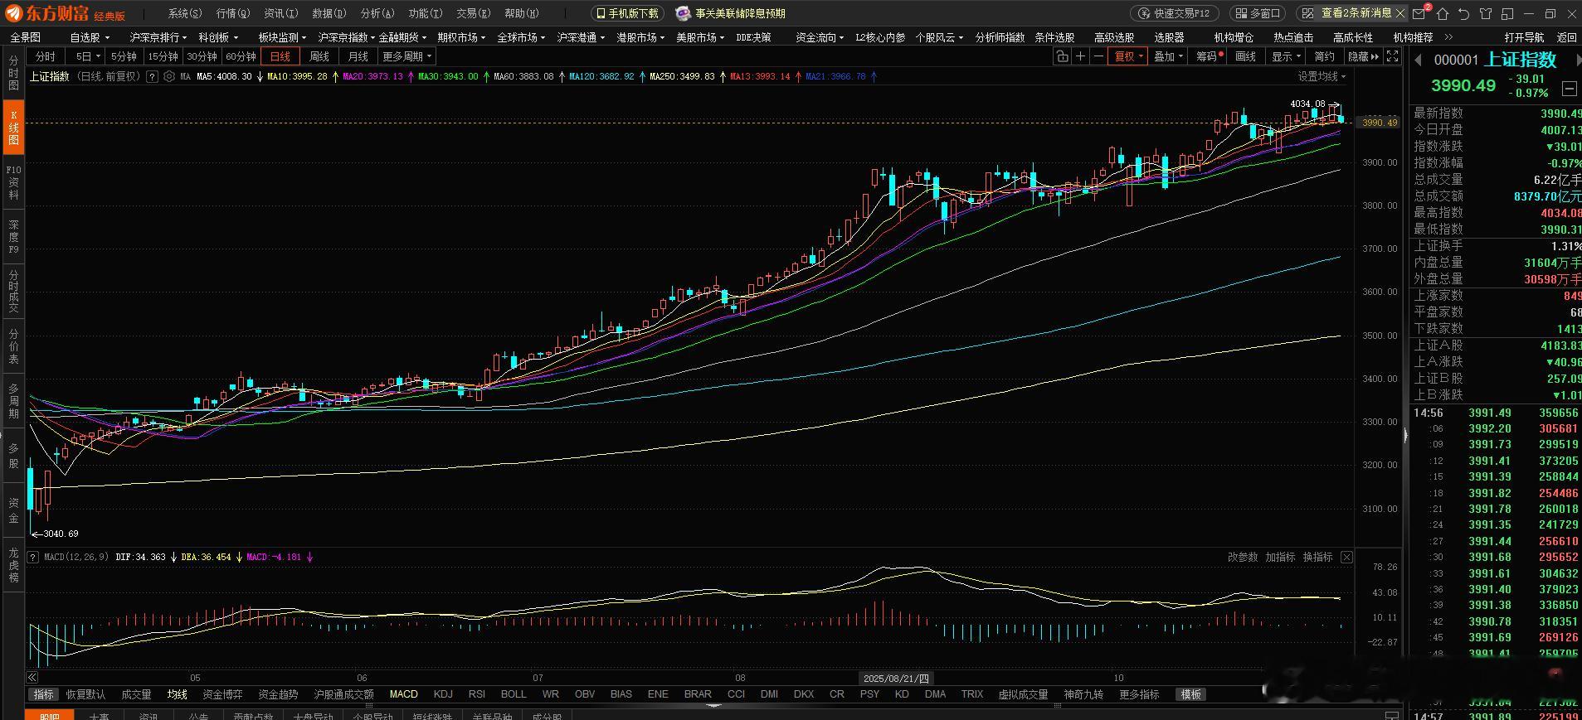This screenshot has width=1582, height=720.
Task: Open MA settings gear icon
Action: (169, 76)
